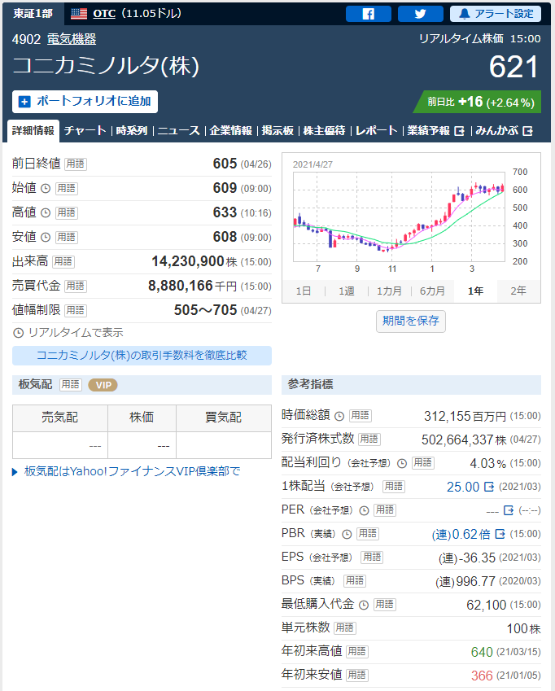Click the リアルタイムで表示 link
This screenshot has height=691, width=555.
tap(68, 333)
